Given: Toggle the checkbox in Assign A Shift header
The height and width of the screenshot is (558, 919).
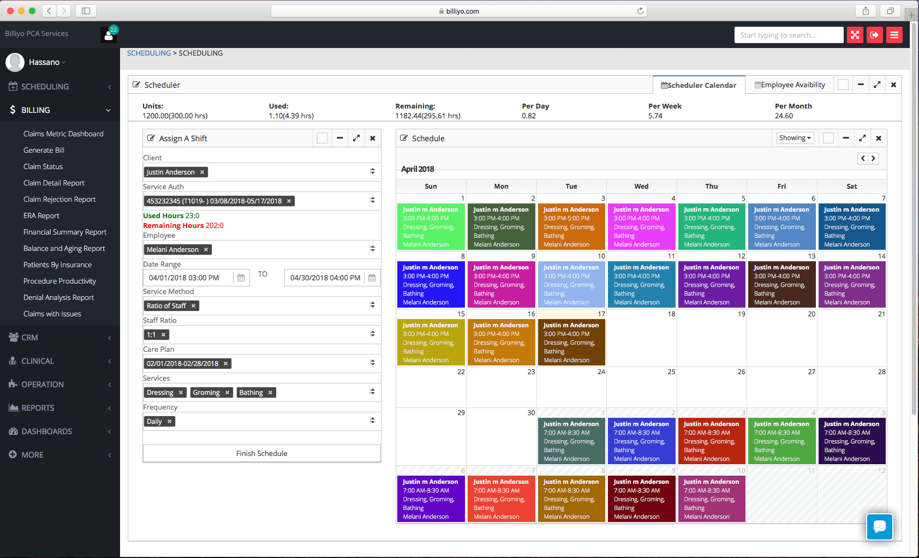Looking at the screenshot, I should click(x=323, y=139).
